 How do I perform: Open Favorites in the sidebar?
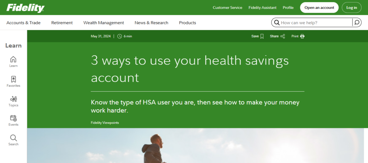tap(13, 81)
